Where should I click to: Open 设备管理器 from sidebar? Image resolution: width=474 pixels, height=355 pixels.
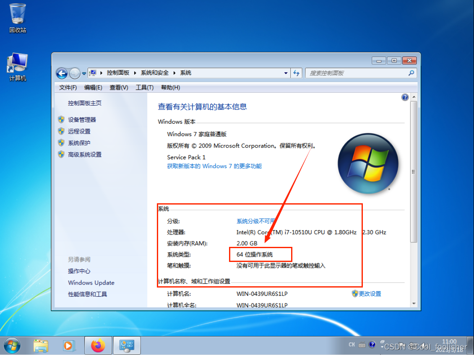(82, 119)
